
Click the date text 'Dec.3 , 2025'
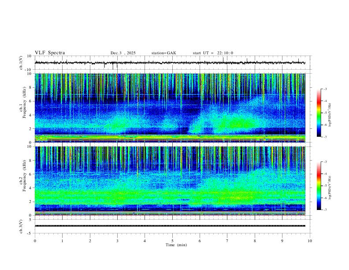pyautogui.click(x=123, y=53)
